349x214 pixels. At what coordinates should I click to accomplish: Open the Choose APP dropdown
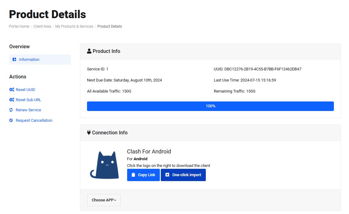104,200
